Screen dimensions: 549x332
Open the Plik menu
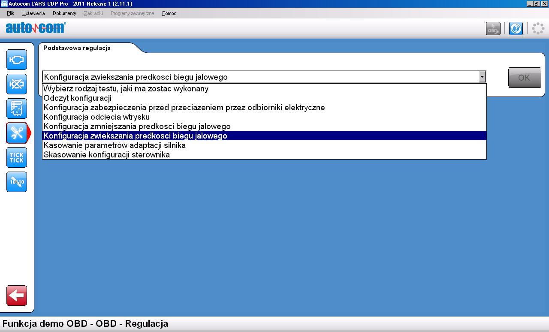(11, 13)
